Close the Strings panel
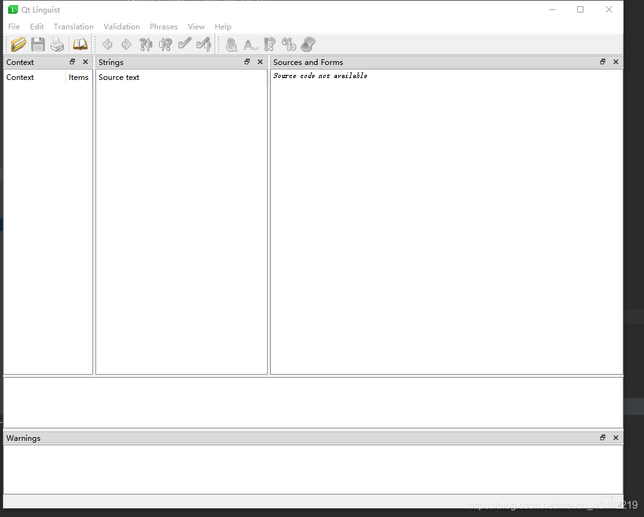The image size is (644, 517). coord(260,62)
